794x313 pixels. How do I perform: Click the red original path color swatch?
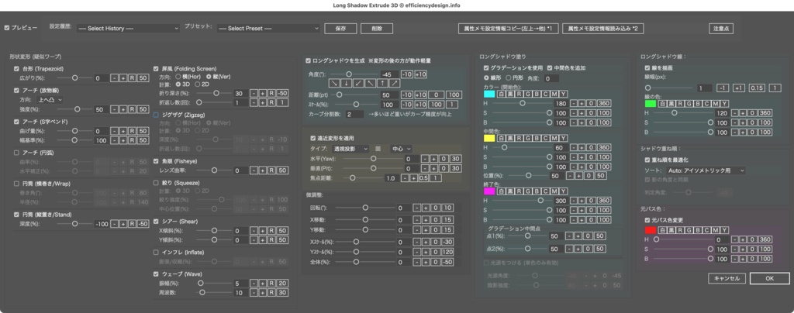(x=651, y=230)
